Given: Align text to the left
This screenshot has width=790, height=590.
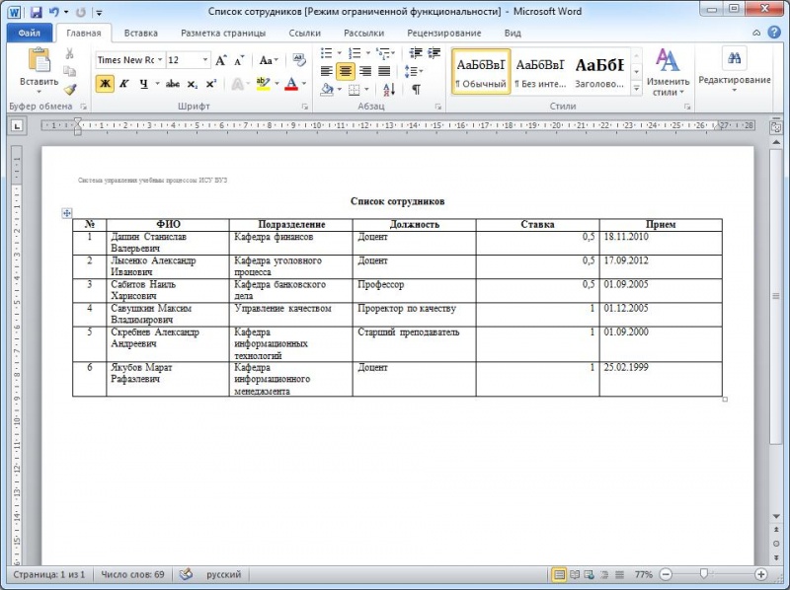Looking at the screenshot, I should click(x=327, y=71).
